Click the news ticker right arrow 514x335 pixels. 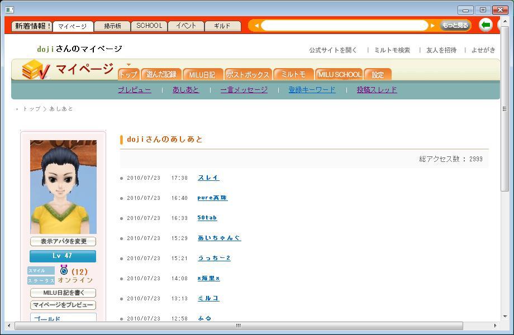pyautogui.click(x=432, y=26)
